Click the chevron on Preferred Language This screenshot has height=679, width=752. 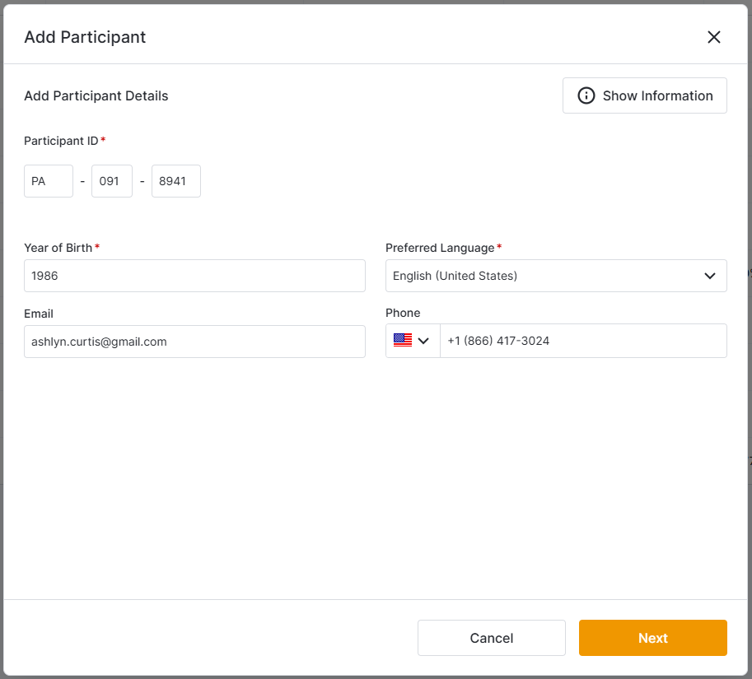709,276
